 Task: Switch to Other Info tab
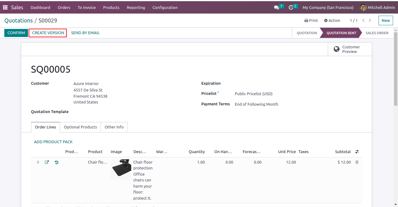(114, 127)
